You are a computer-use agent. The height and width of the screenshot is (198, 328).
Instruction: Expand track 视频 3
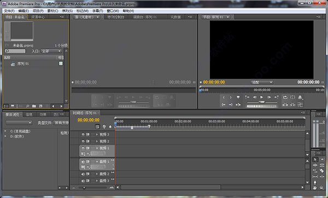(97, 135)
